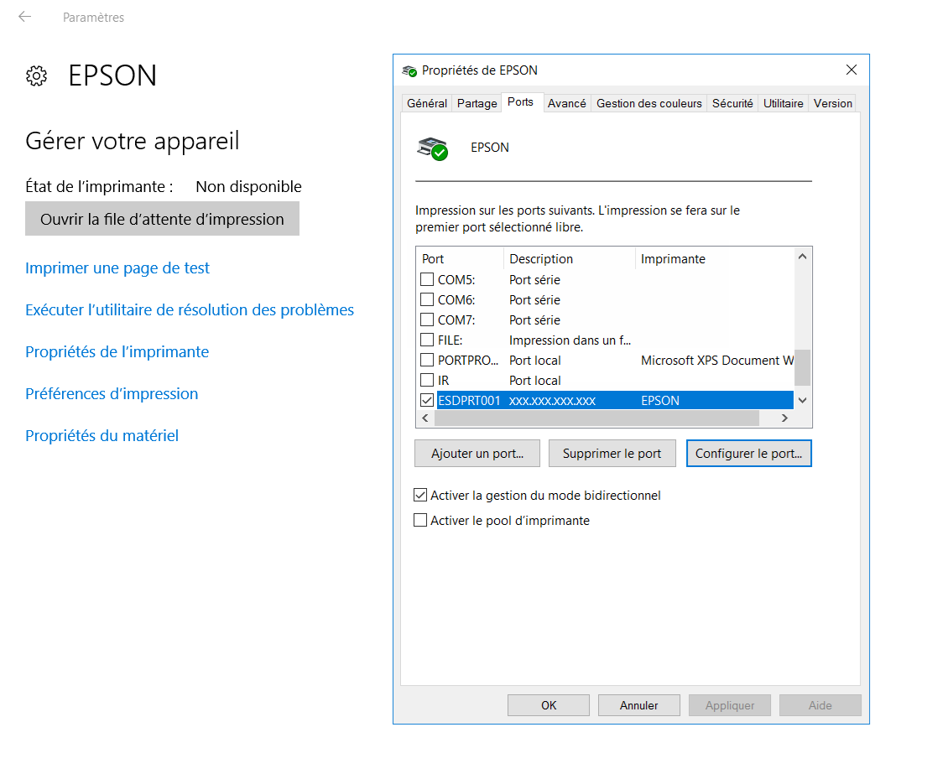Uncheck the ESDPRT001 port checkbox
Screen dimensions: 927x774
(x=427, y=400)
